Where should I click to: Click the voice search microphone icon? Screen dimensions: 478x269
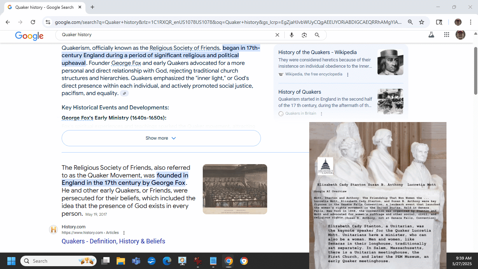pyautogui.click(x=292, y=35)
